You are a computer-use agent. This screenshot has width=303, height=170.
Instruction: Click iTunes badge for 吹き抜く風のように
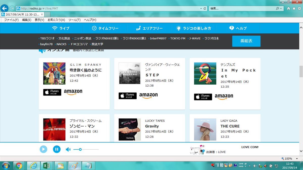point(52,92)
